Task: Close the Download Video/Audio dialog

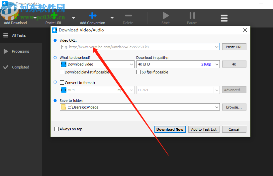Action: coord(245,30)
